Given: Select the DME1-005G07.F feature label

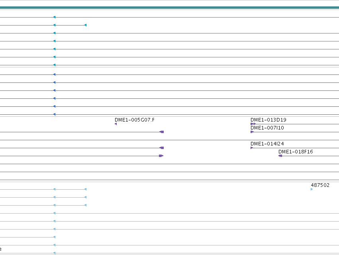Looking at the screenshot, I should [135, 120].
